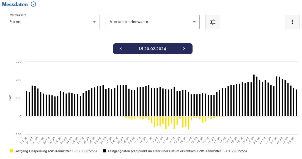Toggle the Lastgang Einspeisung series legend label
Viewport: 302px width, 159px height.
(55, 151)
